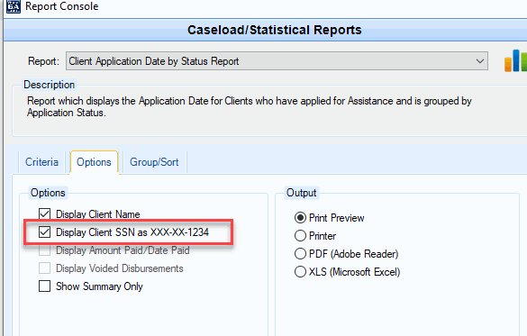Screen dimensions: 527x336
Task: Click the Report: field label
Action: (x=43, y=61)
